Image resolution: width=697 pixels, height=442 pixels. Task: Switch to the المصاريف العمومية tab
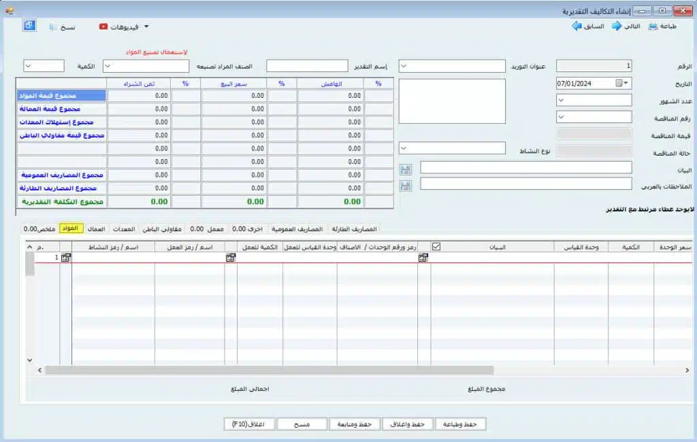click(x=297, y=229)
